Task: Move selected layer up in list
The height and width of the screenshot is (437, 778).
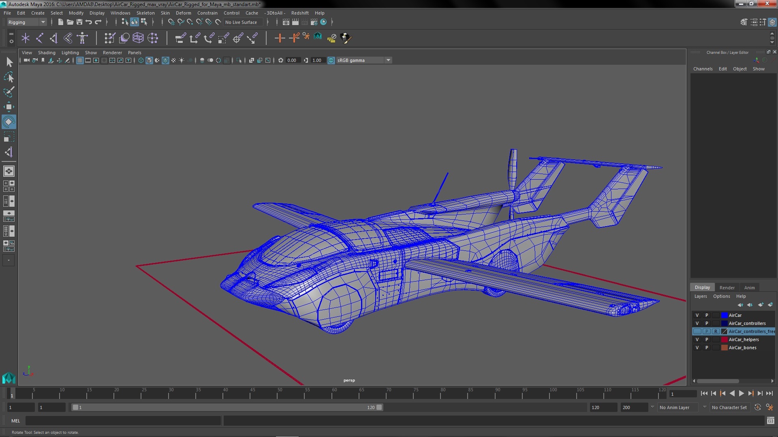Action: [x=740, y=305]
